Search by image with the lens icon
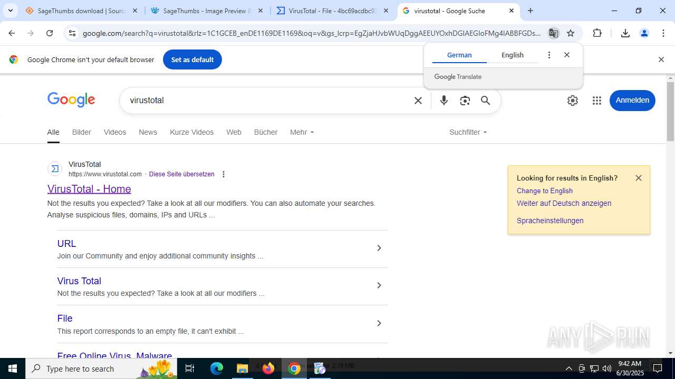 (465, 101)
